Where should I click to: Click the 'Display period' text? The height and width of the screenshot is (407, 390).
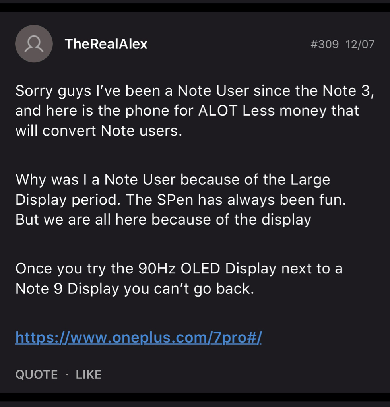pyautogui.click(x=66, y=200)
